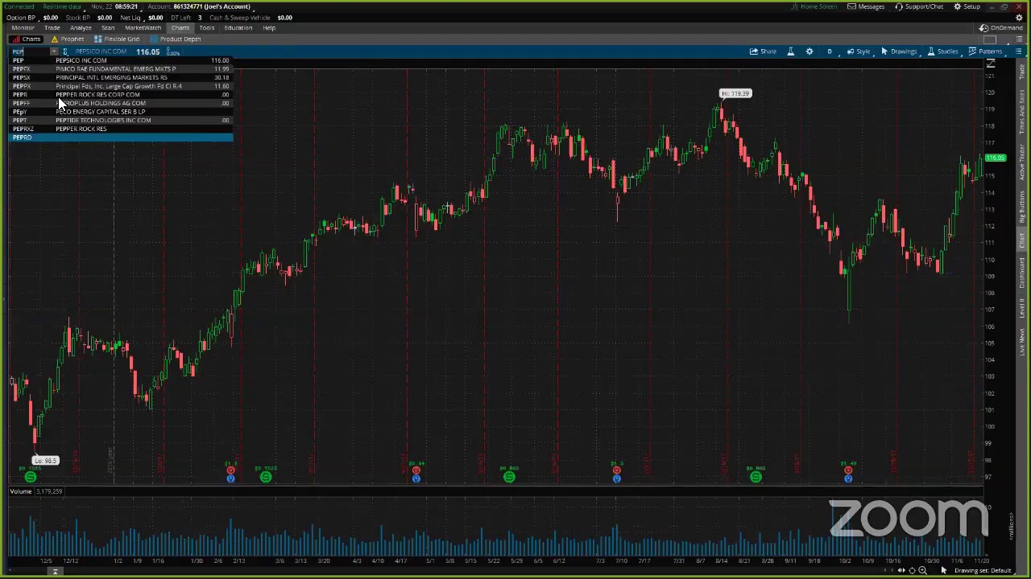Select highlighted PEPRO suggestion row
This screenshot has height=579, width=1031.
(121, 138)
